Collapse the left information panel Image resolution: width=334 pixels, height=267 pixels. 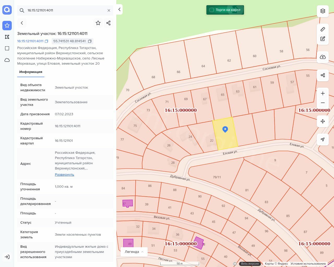click(x=119, y=9)
